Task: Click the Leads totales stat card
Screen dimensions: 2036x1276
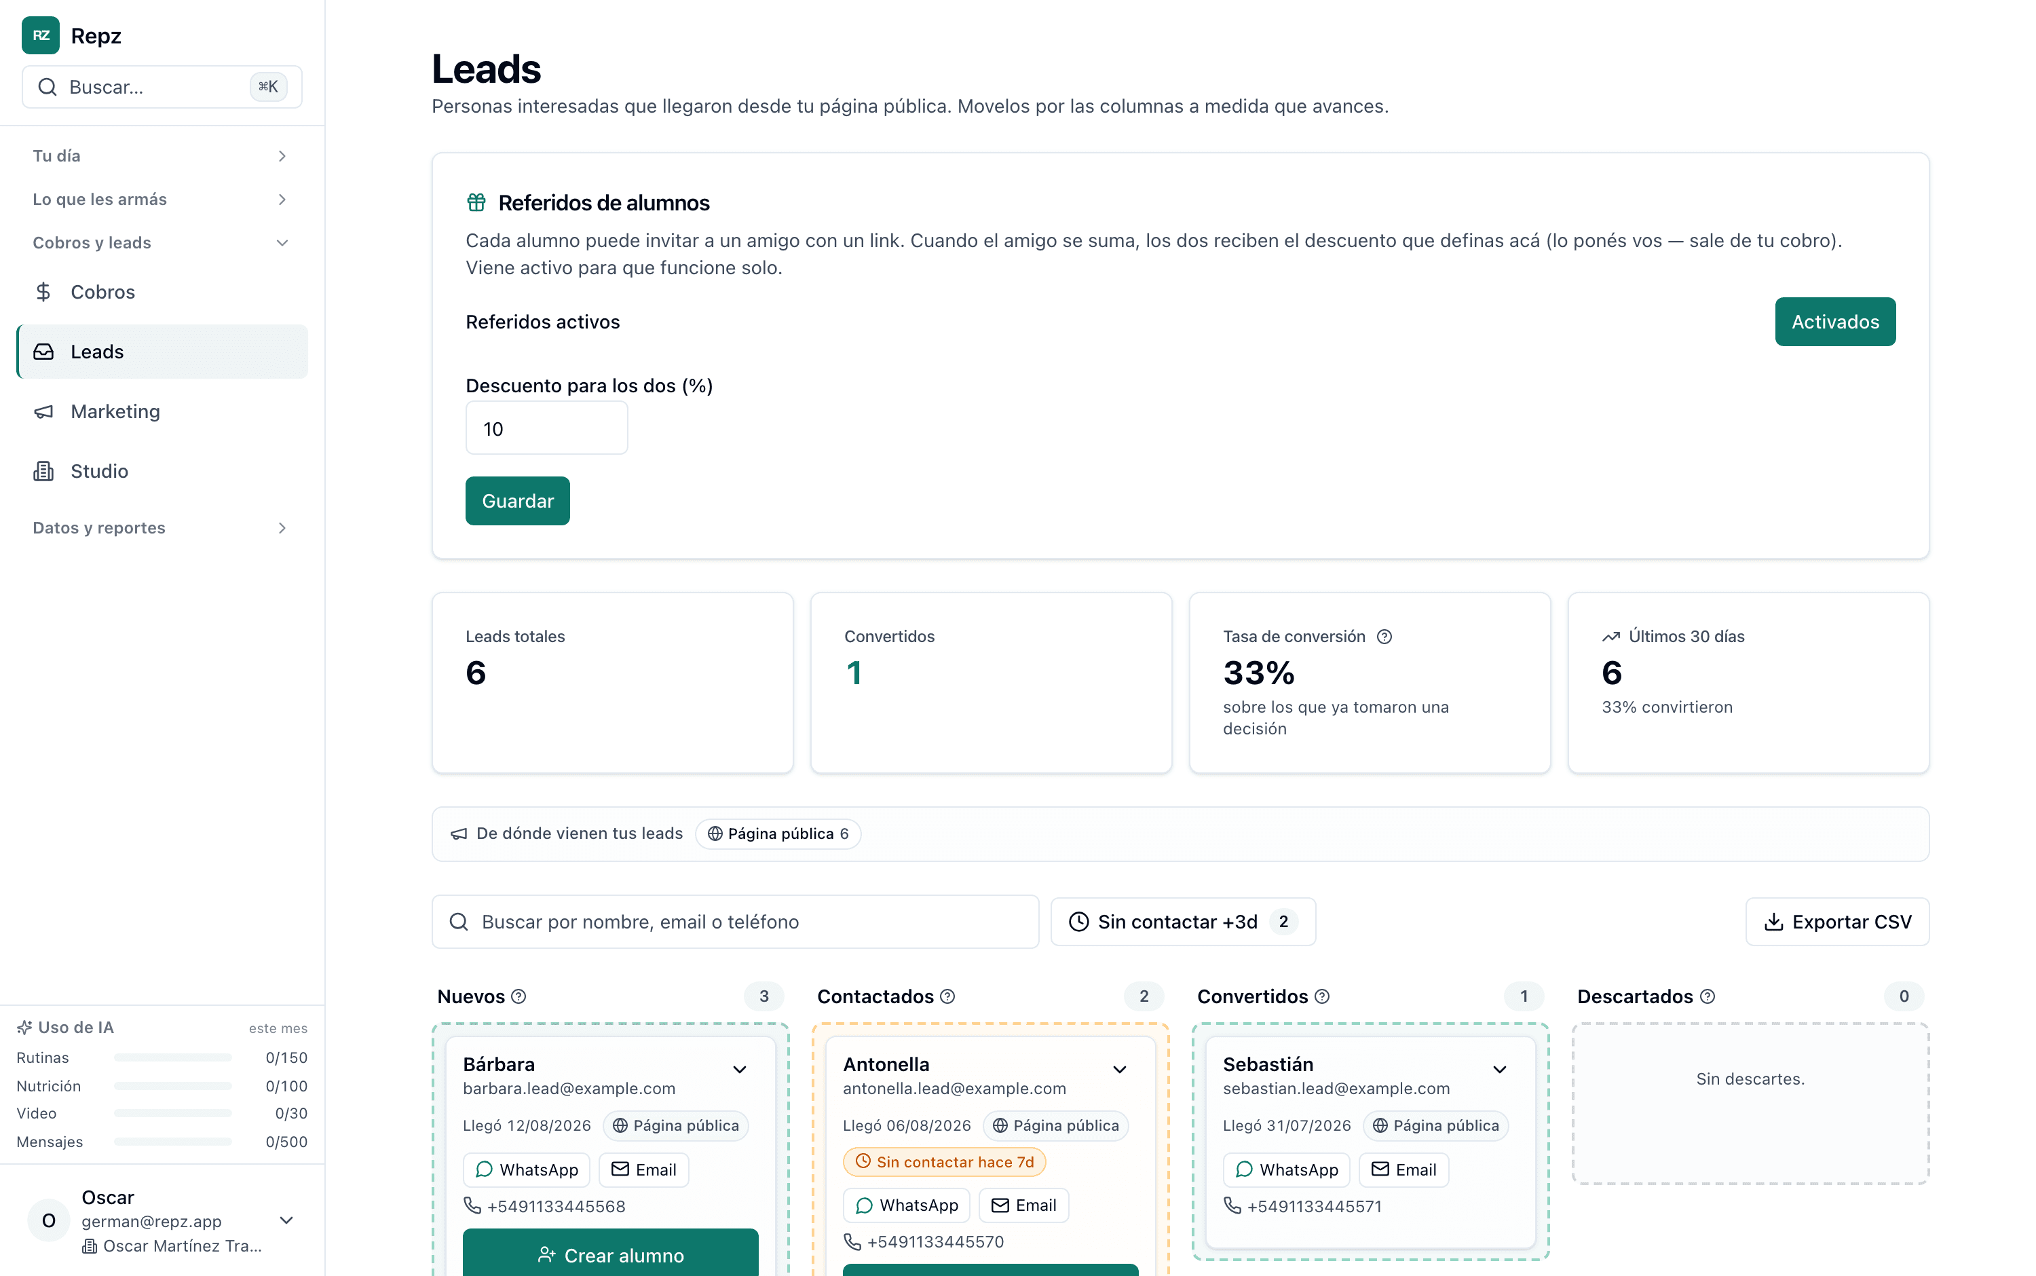Action: [x=611, y=683]
